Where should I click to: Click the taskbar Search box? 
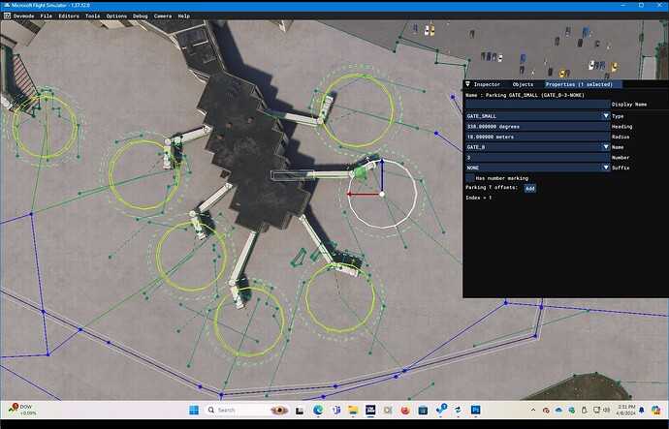tap(246, 410)
